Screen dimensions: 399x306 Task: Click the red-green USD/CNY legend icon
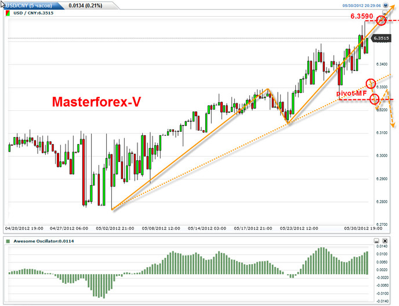8,13
